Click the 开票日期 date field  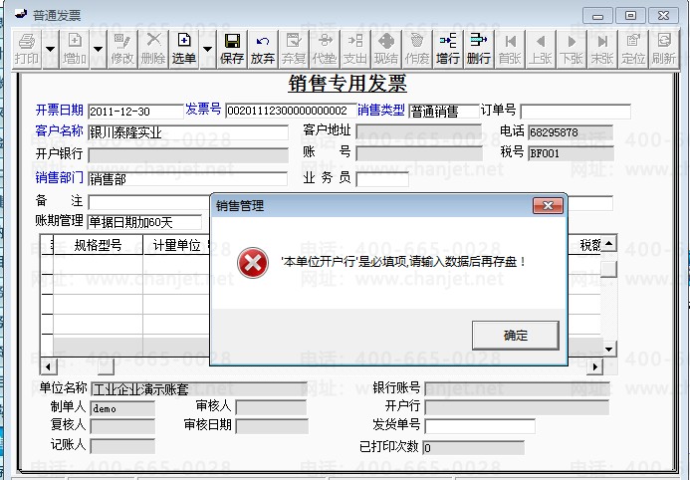[135, 112]
